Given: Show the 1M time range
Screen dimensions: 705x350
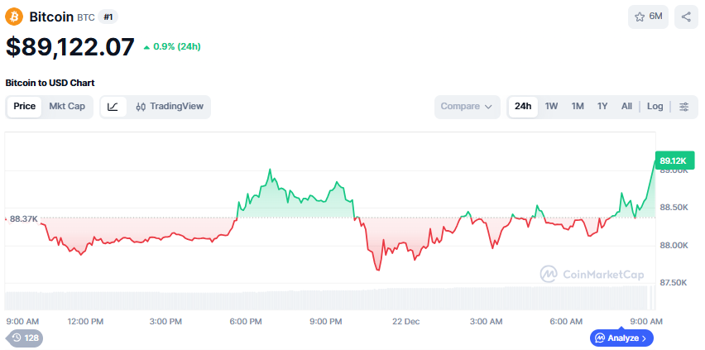Looking at the screenshot, I should tap(578, 107).
